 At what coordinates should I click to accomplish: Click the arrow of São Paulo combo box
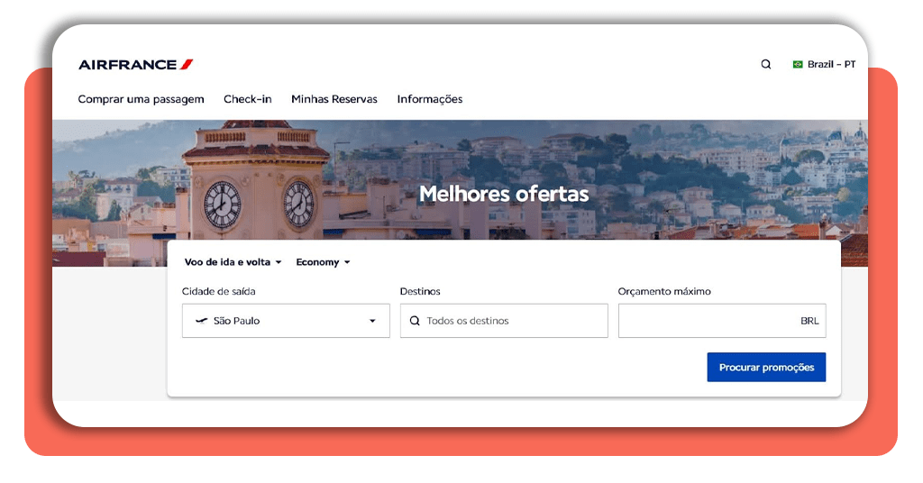(372, 321)
